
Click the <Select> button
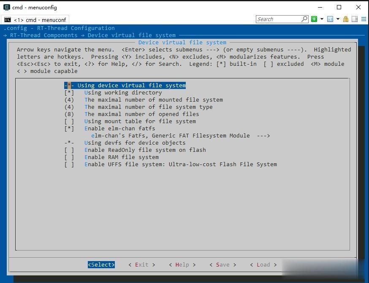101,265
